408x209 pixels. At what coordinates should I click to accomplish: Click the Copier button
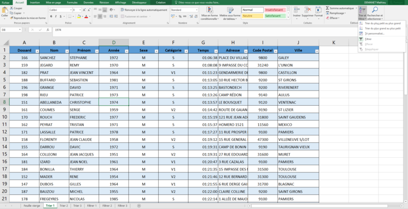pos(16,13)
